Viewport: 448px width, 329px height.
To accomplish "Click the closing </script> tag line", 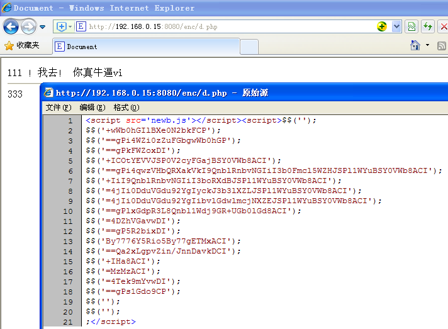I will click(x=111, y=322).
